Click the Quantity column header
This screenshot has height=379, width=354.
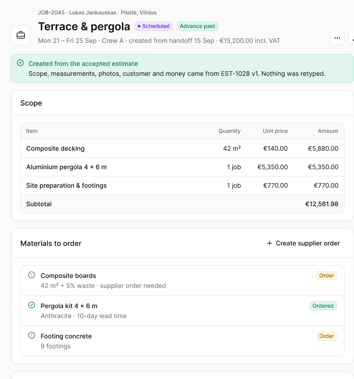pos(229,131)
